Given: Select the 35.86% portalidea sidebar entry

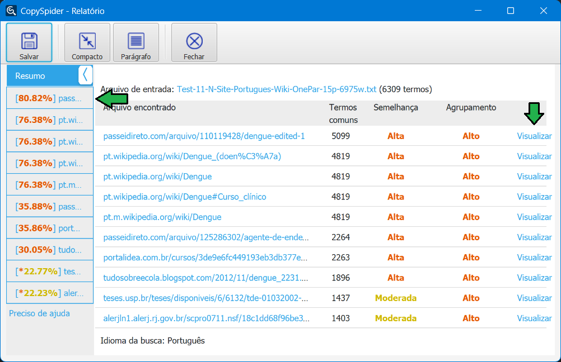Looking at the screenshot, I should [x=49, y=228].
